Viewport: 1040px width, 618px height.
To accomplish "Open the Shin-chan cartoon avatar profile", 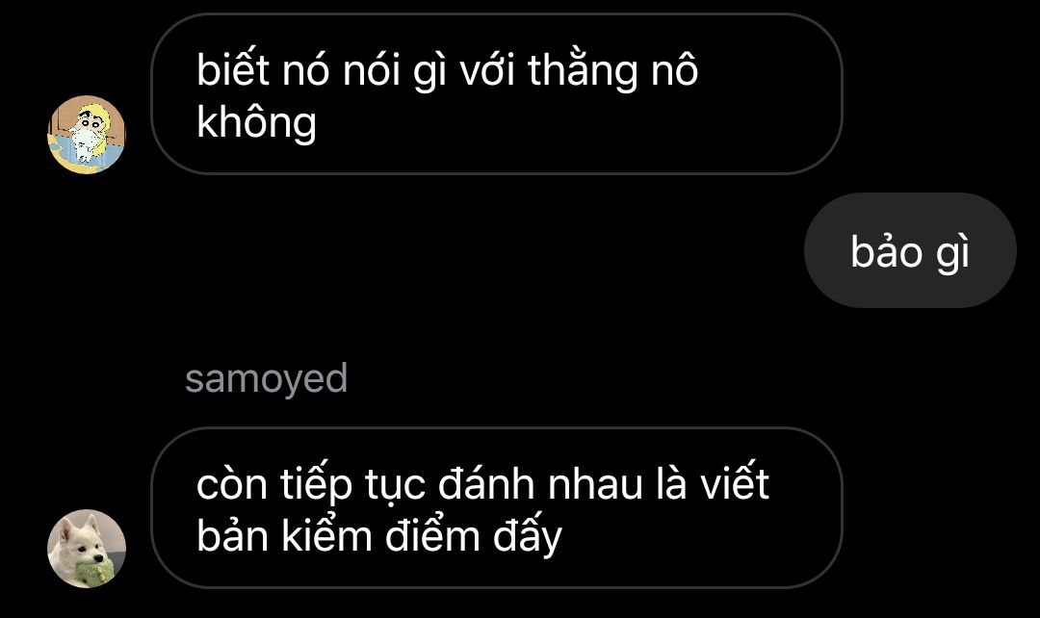I will 87,135.
